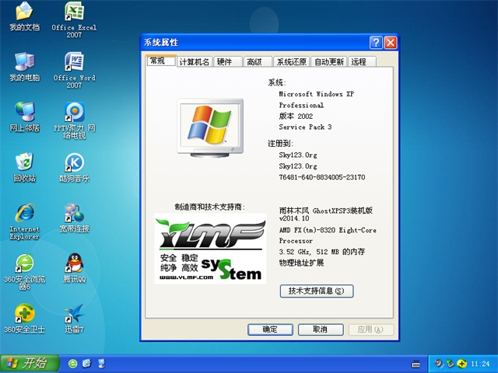Switch to the 计算机名 tab
This screenshot has height=373, width=498.
pos(194,62)
